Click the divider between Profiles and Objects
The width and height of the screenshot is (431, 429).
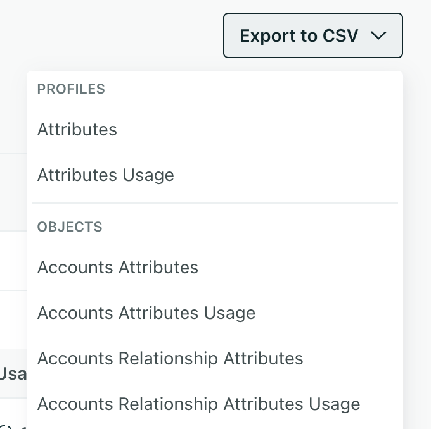pyautogui.click(x=215, y=203)
